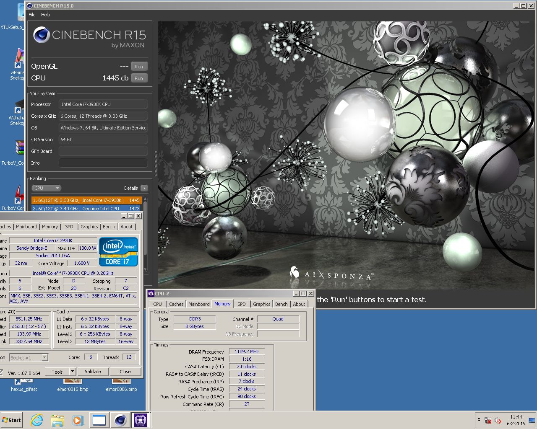Switch to Memory tab in front CPU-Z
The height and width of the screenshot is (429, 537).
(x=222, y=304)
